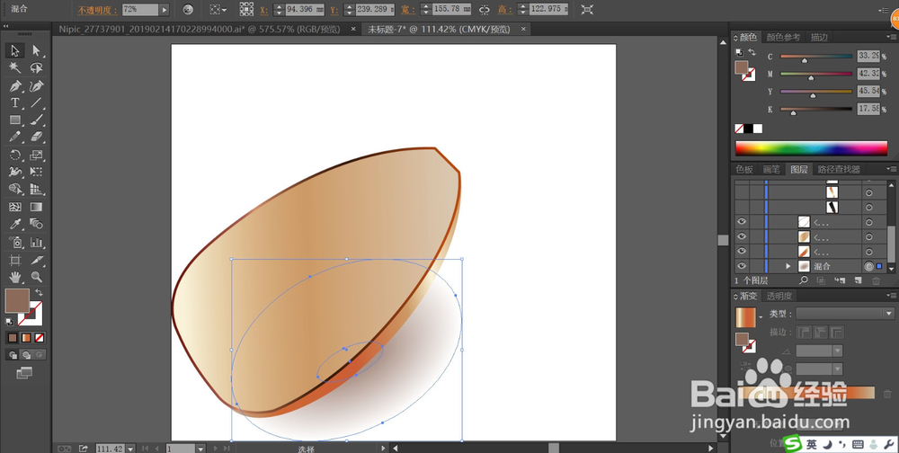Open the artboard number dropdown in status bar

point(200,449)
